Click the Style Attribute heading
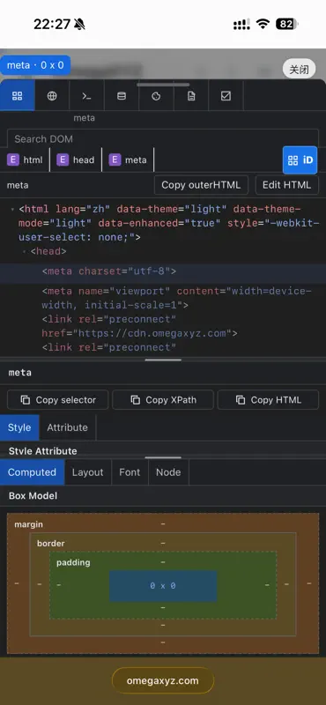Viewport: 326px width, 705px height. pyautogui.click(x=42, y=450)
